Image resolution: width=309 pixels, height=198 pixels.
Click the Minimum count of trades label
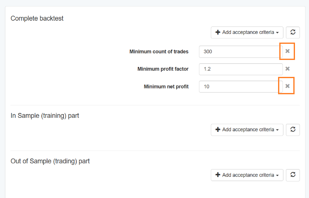(x=159, y=52)
